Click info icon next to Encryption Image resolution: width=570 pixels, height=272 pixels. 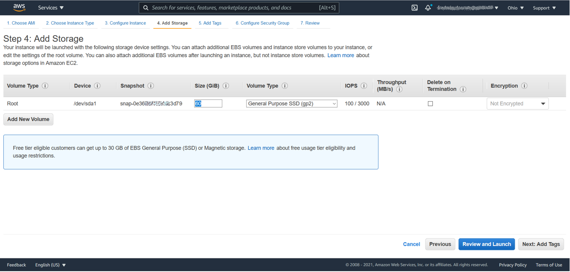pyautogui.click(x=524, y=86)
